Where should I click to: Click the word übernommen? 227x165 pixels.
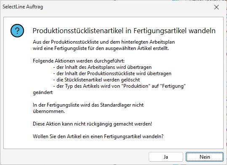49,111
